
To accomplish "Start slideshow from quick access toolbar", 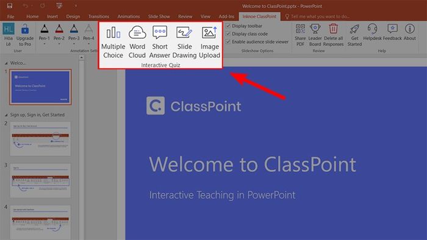I will click(x=59, y=5).
